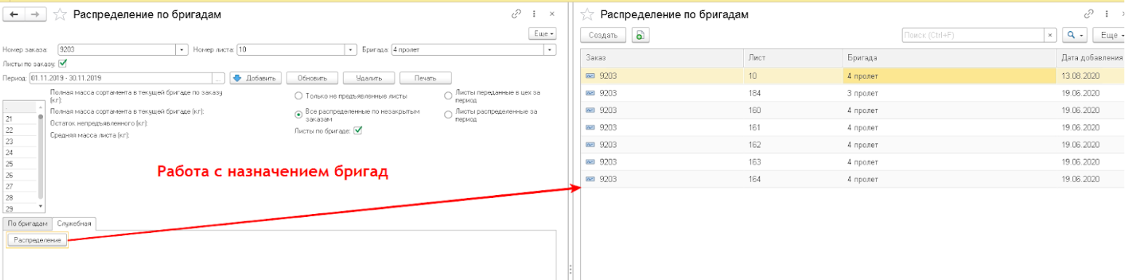The height and width of the screenshot is (280, 1128).
Task: Select row number 29 in left list
Action: [x=20, y=208]
